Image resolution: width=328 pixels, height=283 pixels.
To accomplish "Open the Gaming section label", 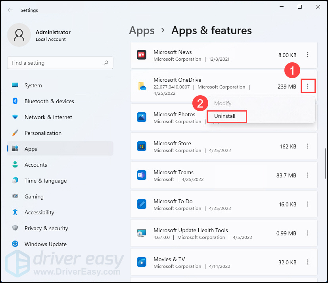I will [x=34, y=196].
